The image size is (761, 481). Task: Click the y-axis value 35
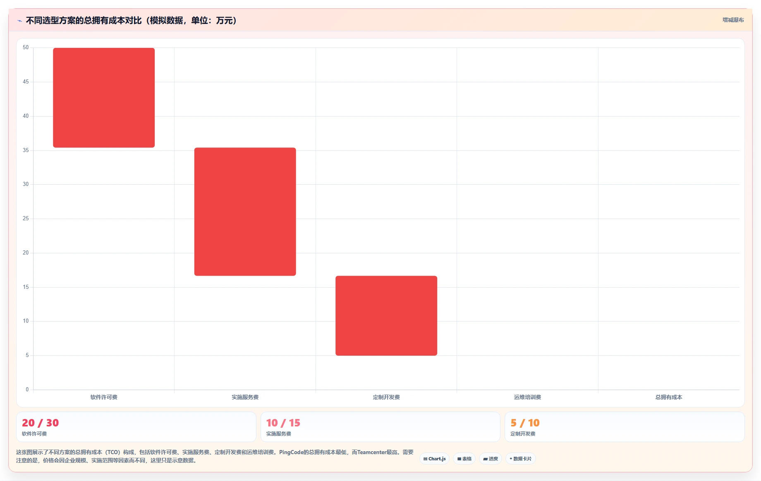pyautogui.click(x=26, y=150)
